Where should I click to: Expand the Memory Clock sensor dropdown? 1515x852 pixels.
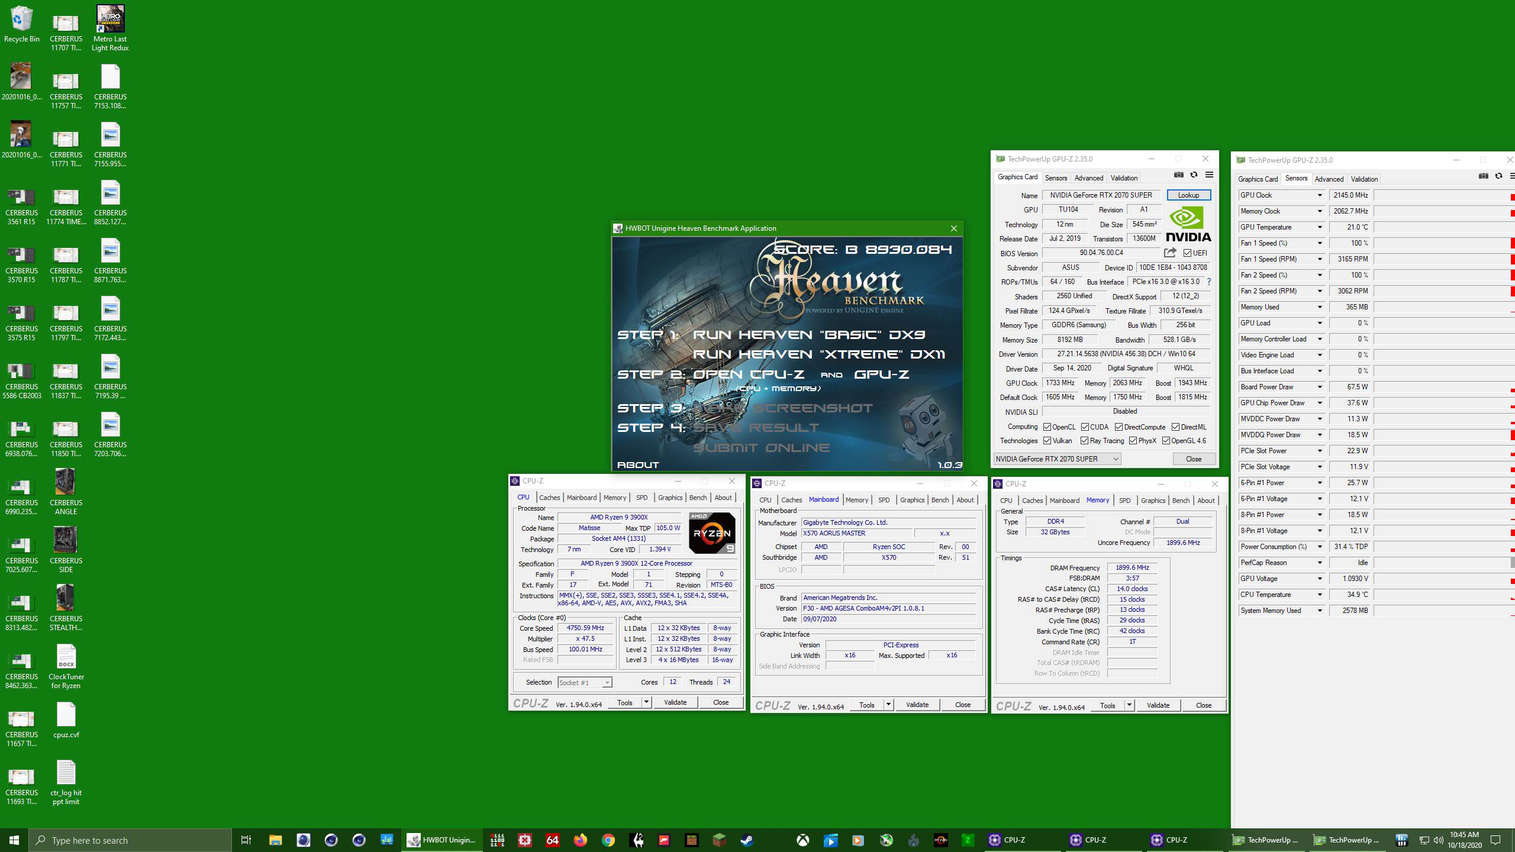point(1320,211)
